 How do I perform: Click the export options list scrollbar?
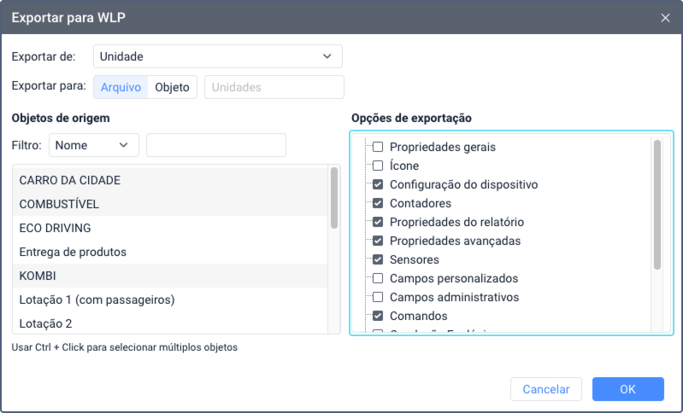(657, 205)
